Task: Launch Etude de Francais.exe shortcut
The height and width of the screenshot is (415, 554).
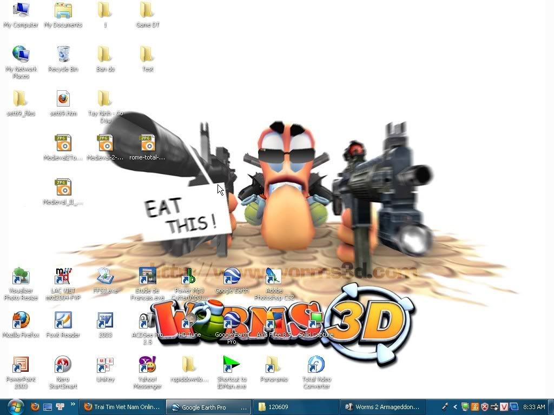Action: 147,284
